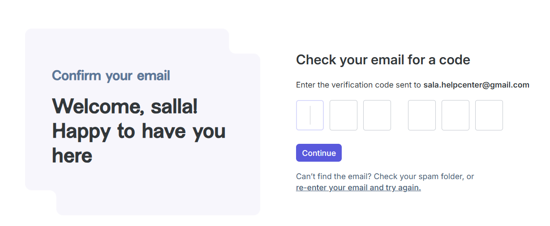The image size is (550, 226).
Task: Focus the sixth verification code digit box
Action: [x=489, y=115]
